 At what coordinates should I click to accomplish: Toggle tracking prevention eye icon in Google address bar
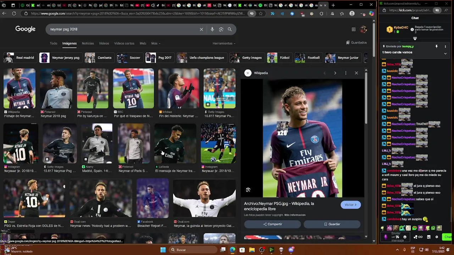(x=252, y=13)
